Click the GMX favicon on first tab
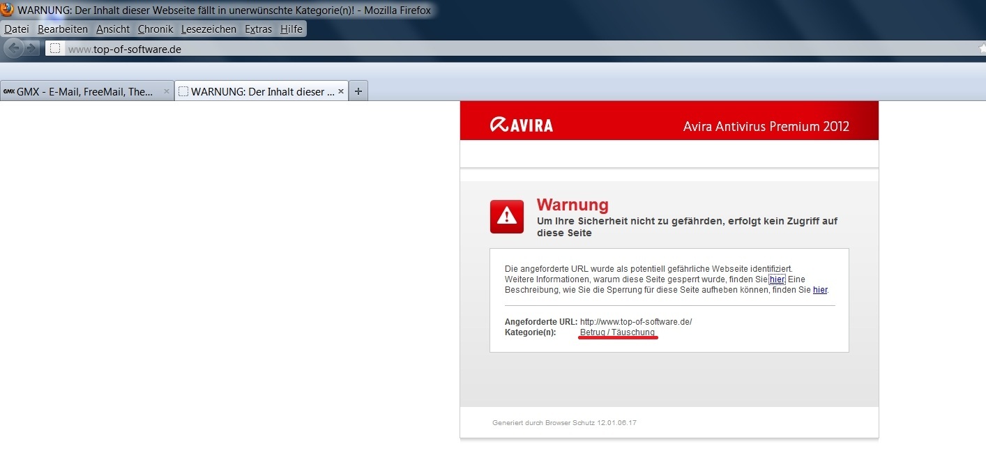986x469 pixels. [8, 91]
